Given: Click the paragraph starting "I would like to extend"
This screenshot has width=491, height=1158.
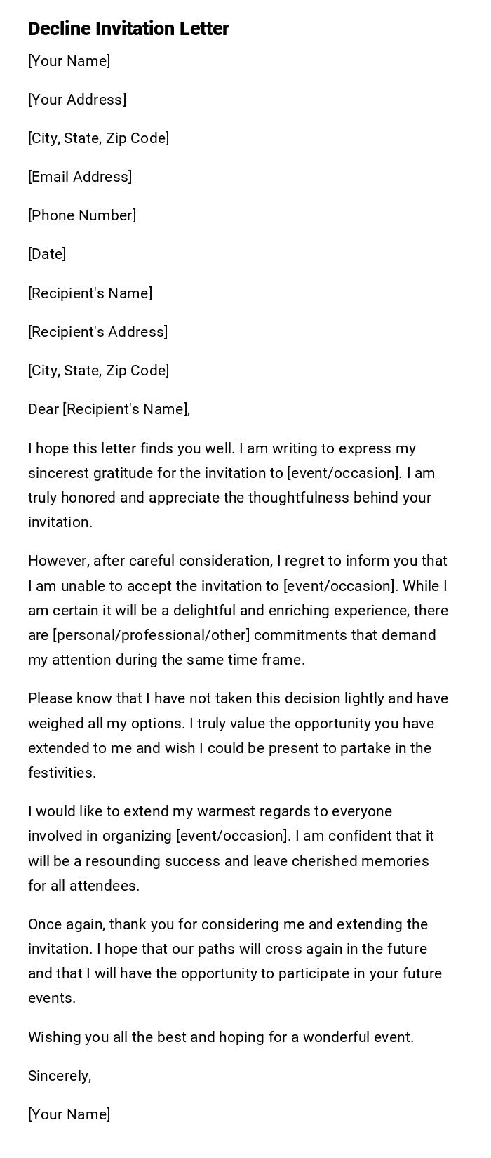Looking at the screenshot, I should click(231, 848).
